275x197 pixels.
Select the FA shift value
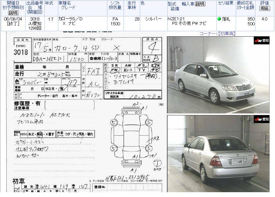pyautogui.click(x=115, y=19)
